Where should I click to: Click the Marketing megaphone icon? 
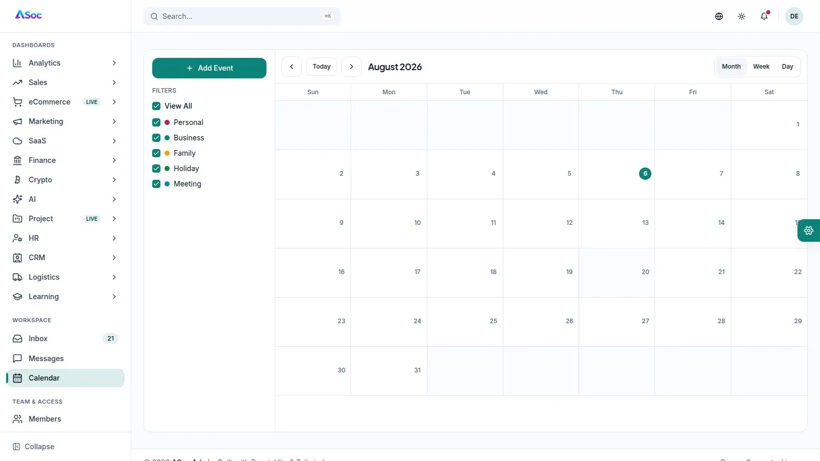point(17,121)
